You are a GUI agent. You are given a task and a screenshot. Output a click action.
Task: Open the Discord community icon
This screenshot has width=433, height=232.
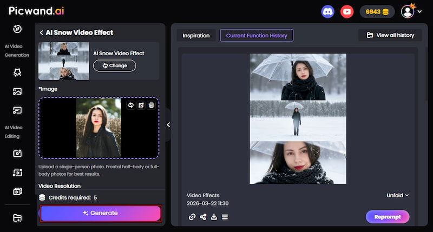point(327,12)
